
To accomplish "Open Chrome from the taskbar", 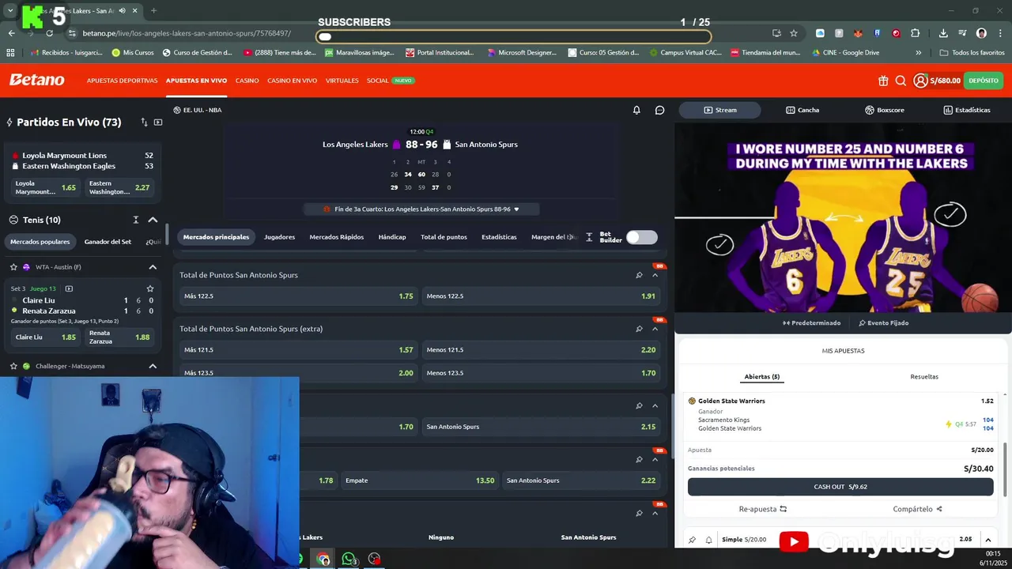I will (x=323, y=559).
